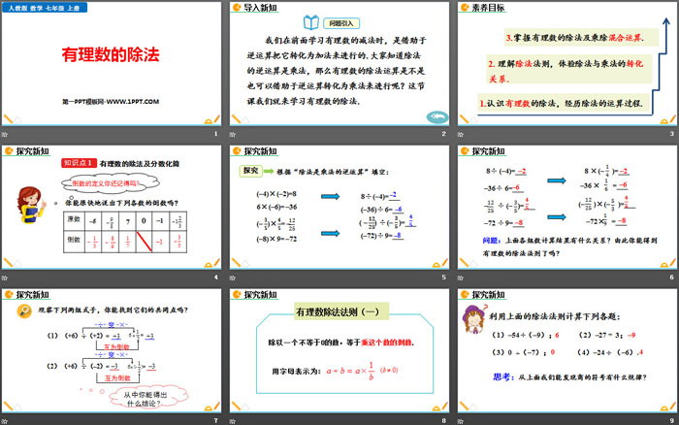The image size is (679, 425).
Task: Click slide number 4 label
Action: click(x=215, y=278)
